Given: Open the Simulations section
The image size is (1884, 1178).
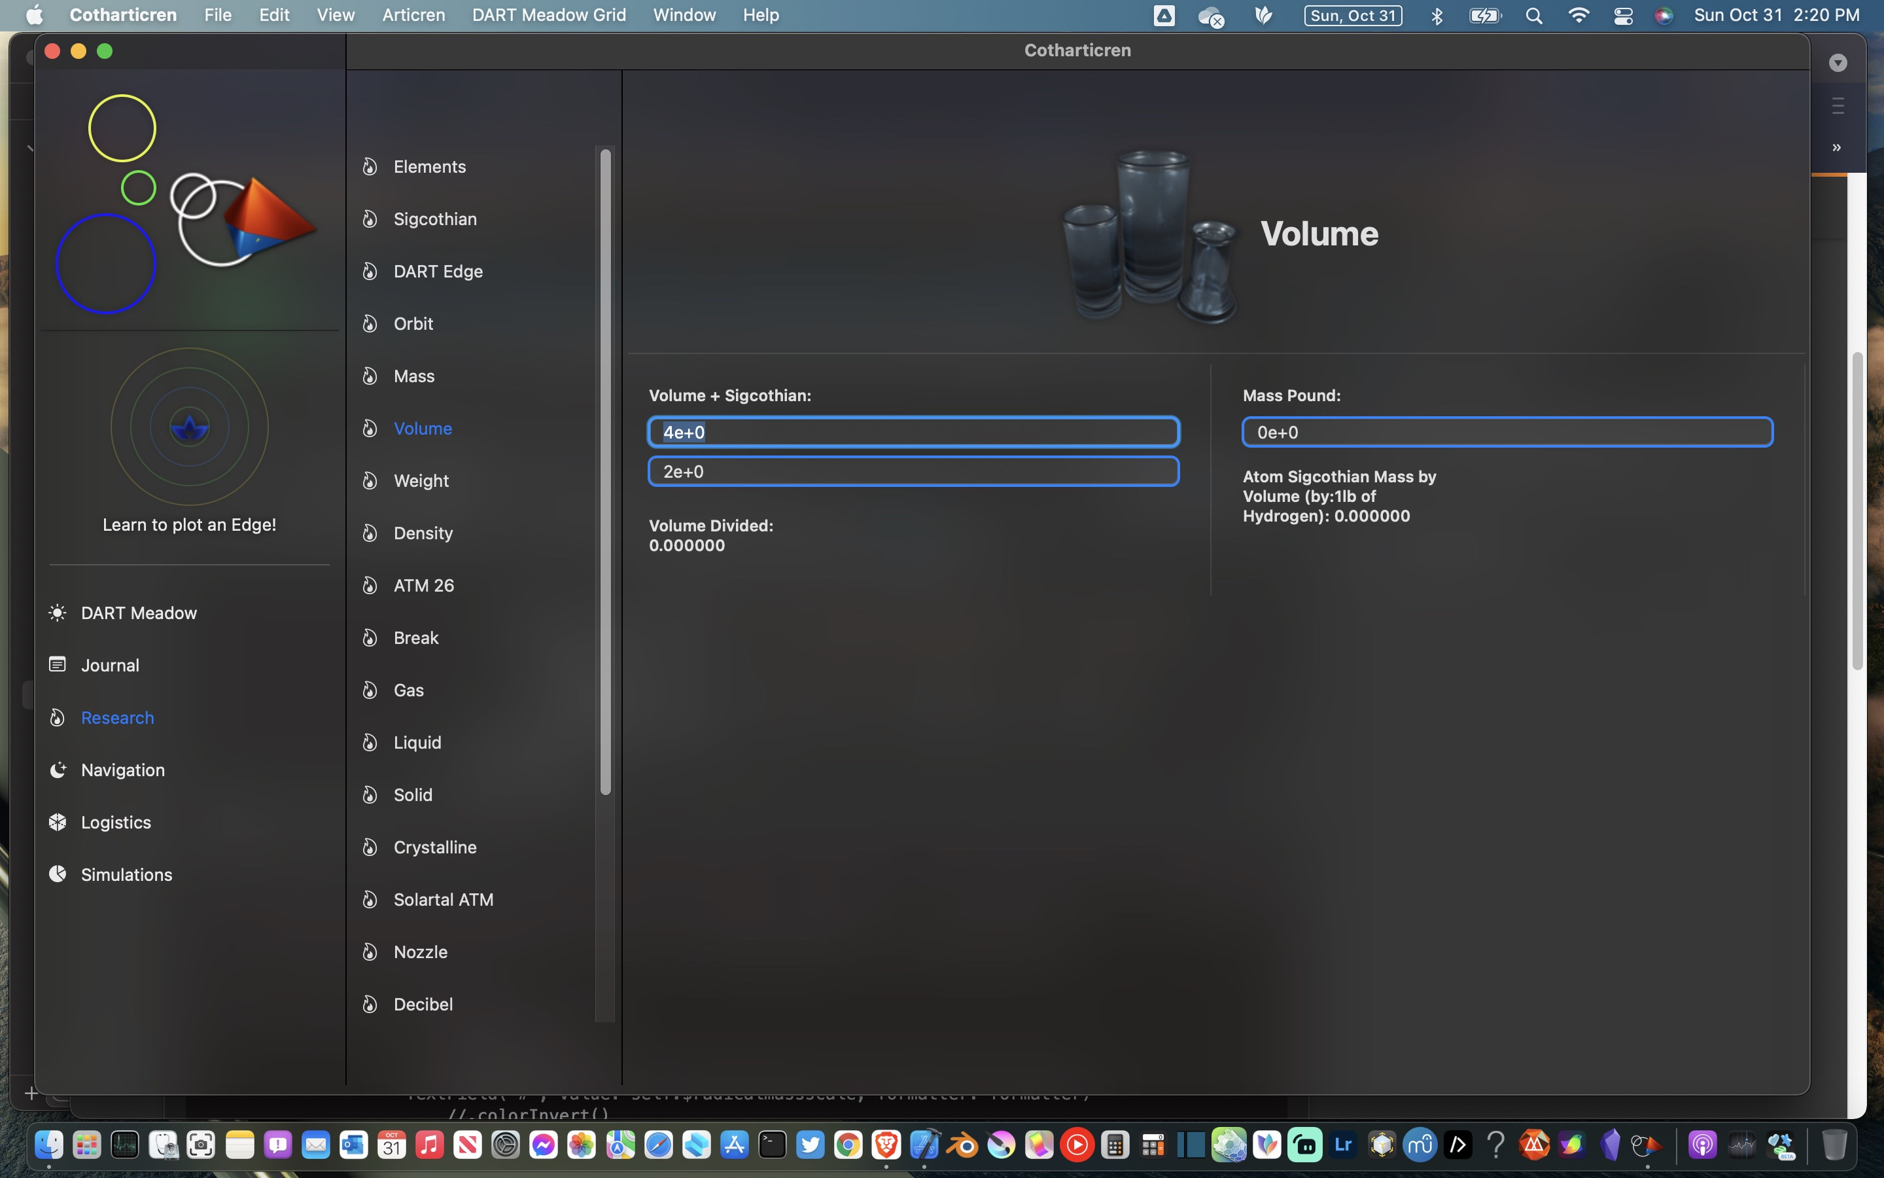Looking at the screenshot, I should 126,874.
